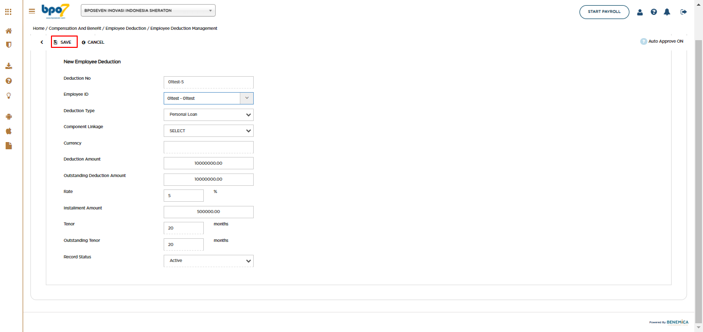Open Compensation And Benefit breadcrumb
The image size is (703, 332).
[75, 28]
